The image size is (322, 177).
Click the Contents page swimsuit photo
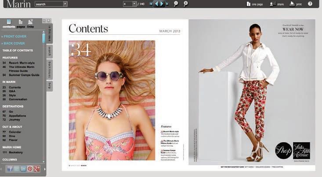[x=112, y=100]
